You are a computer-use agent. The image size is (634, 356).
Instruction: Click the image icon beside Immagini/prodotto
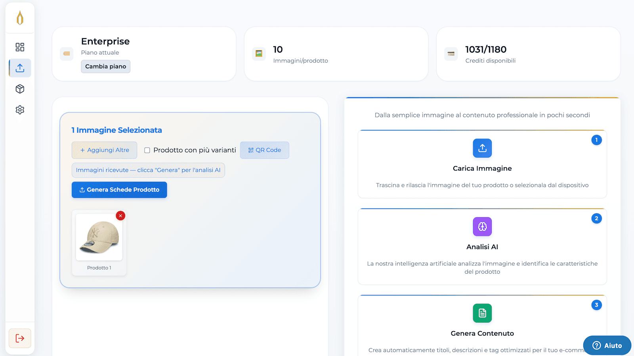click(259, 54)
